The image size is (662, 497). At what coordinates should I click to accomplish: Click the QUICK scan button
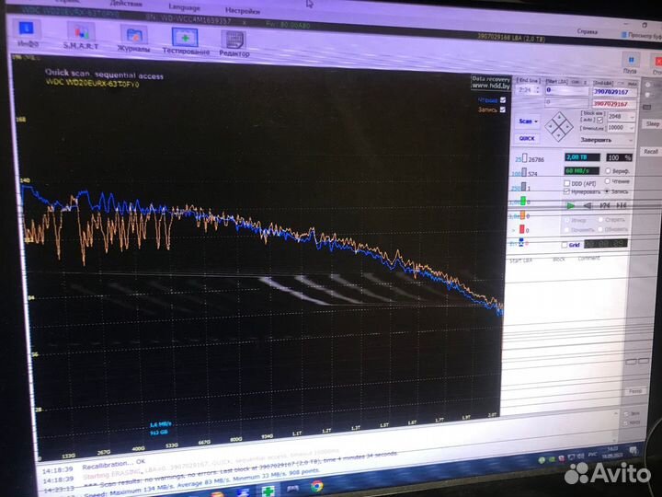point(527,137)
